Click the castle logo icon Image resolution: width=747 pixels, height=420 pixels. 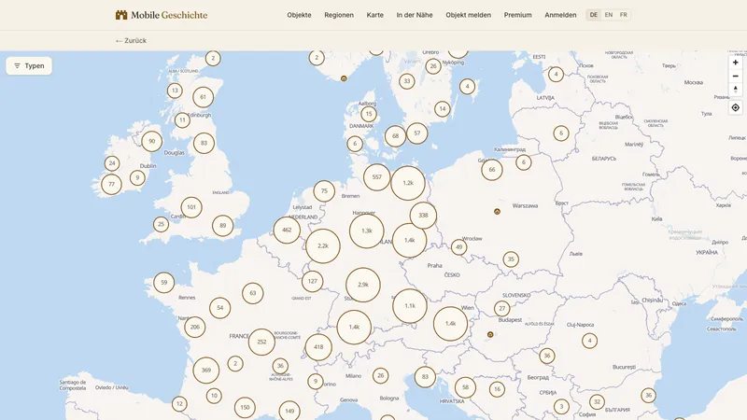pos(121,15)
